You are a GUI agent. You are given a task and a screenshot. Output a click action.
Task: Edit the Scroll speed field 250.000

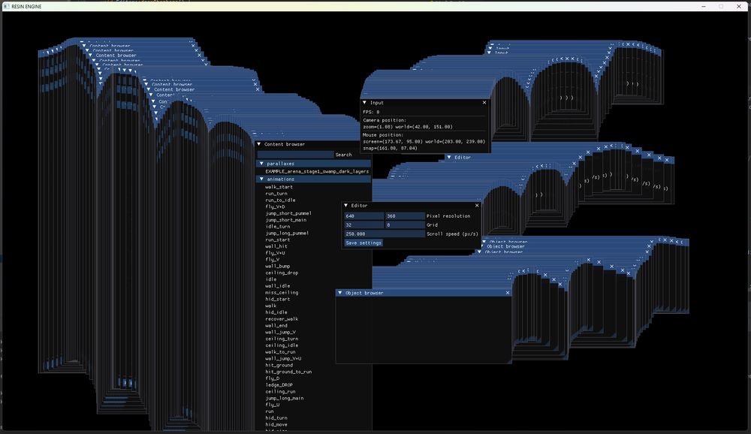coord(384,234)
